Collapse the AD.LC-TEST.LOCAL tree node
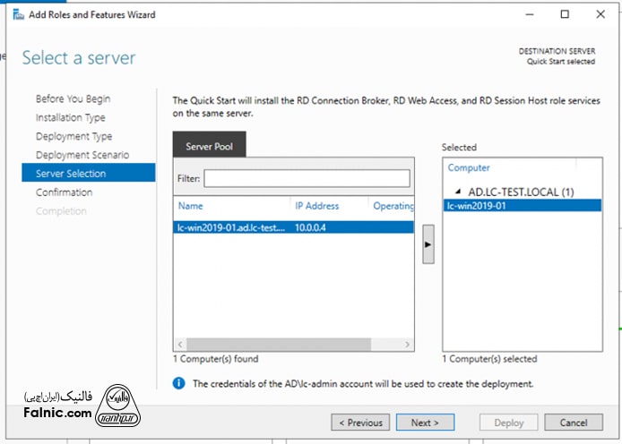Screen dimensions: 622x444 point(460,192)
